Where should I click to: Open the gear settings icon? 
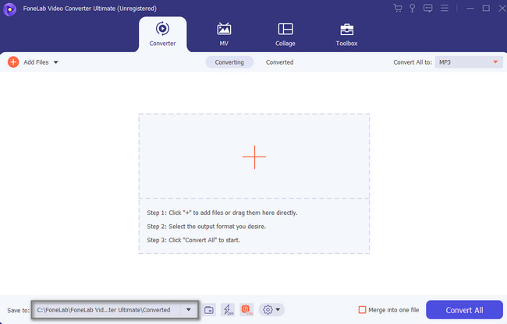268,310
